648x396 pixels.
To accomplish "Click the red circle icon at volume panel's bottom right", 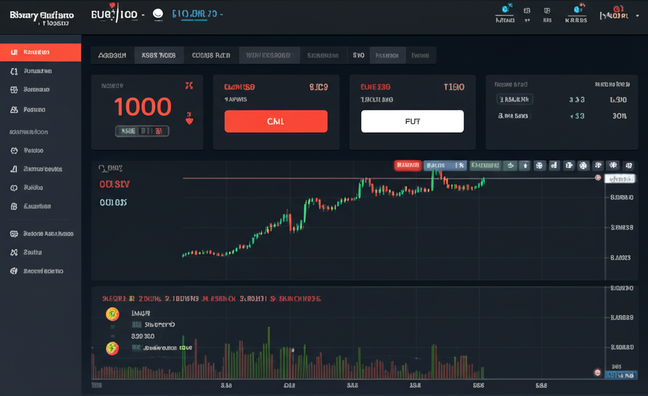I will (597, 373).
